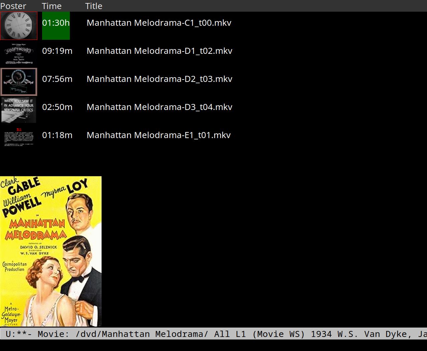Click the MGM lion logo thumbnail
Viewport: 427px width, 351px height.
(x=19, y=82)
